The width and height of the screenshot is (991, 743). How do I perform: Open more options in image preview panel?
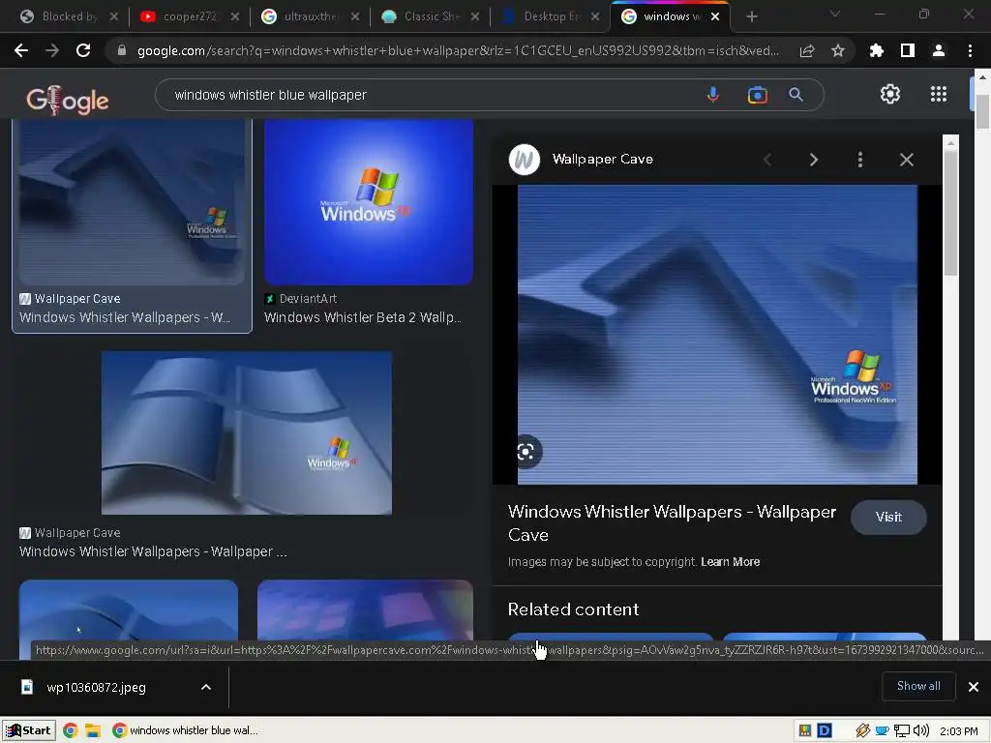(860, 160)
